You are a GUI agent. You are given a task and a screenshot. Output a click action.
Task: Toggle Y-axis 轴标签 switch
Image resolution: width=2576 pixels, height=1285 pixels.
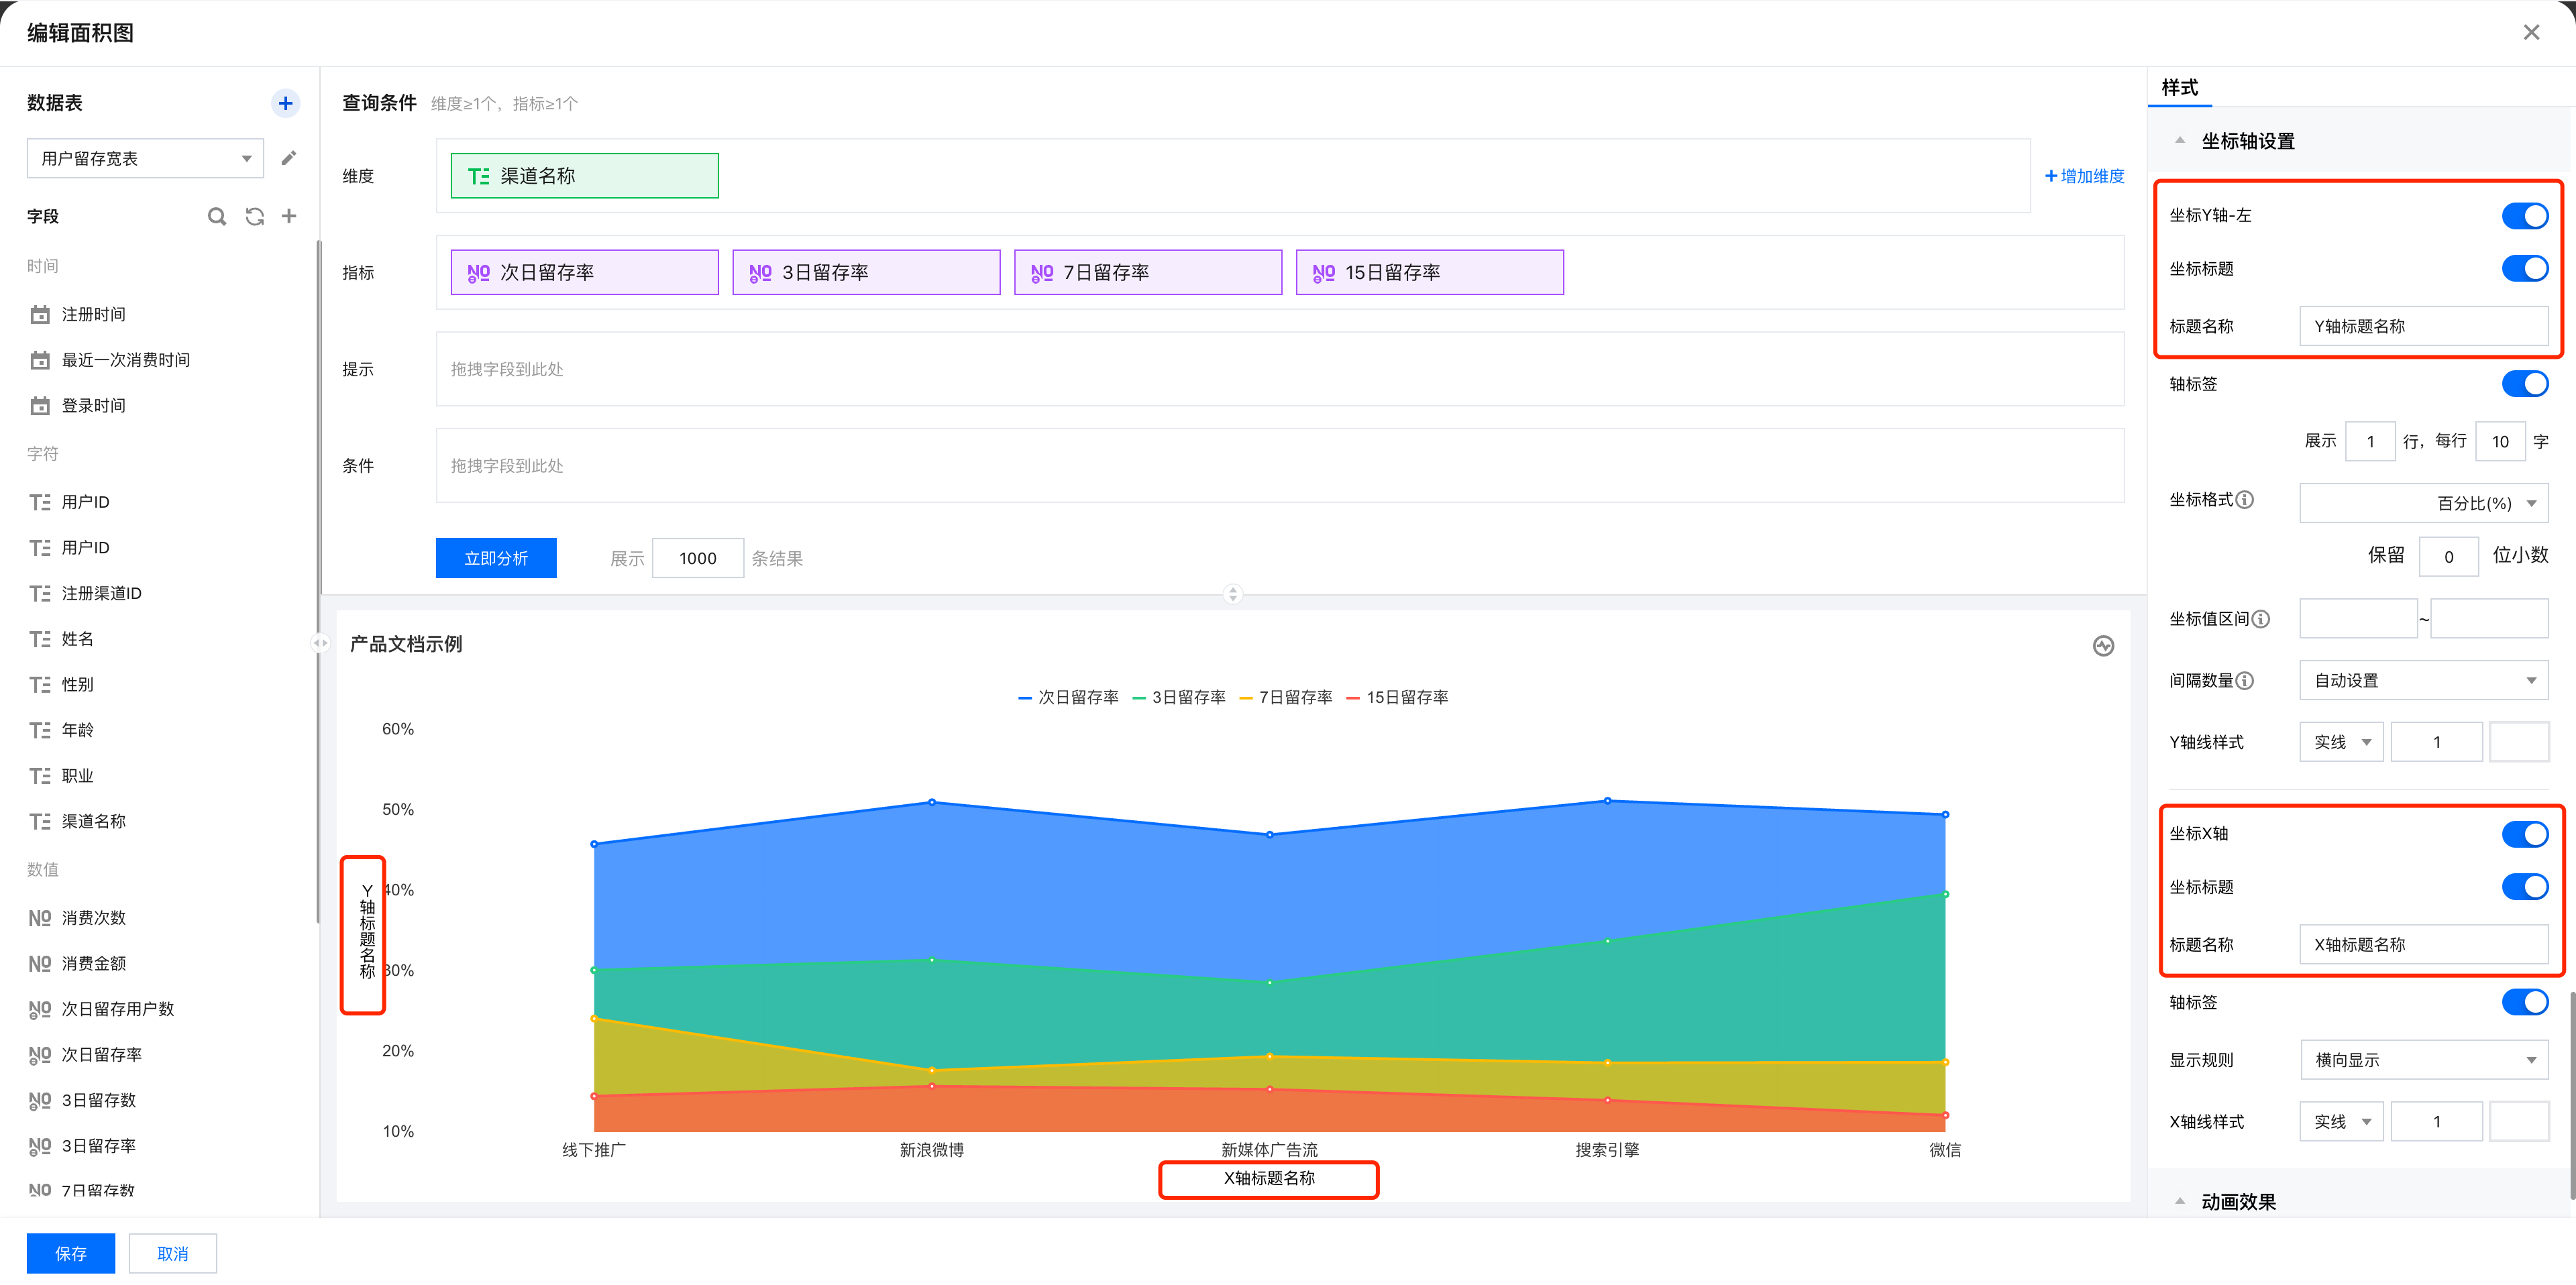pos(2524,384)
